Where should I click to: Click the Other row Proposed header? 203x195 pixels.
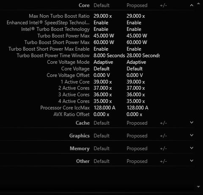pos(137,161)
